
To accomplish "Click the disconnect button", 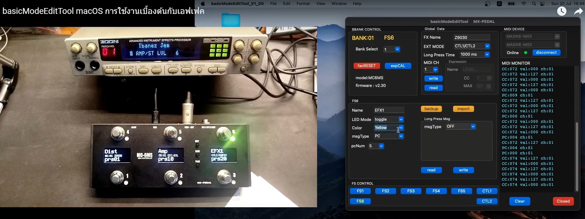I will [x=546, y=53].
